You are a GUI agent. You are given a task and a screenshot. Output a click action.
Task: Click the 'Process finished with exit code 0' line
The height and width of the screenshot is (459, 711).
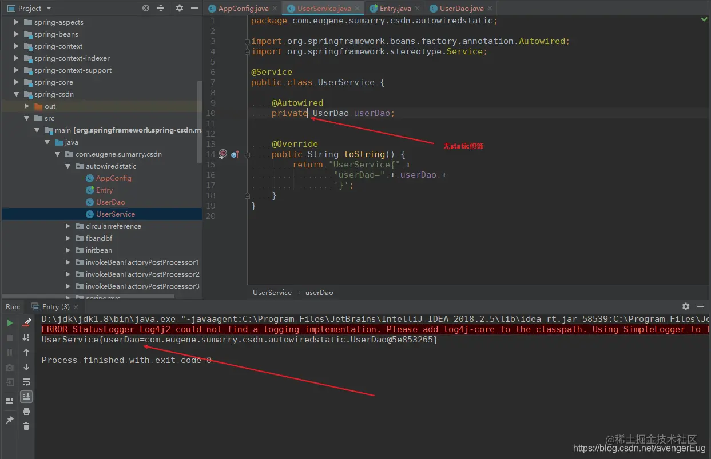point(126,360)
